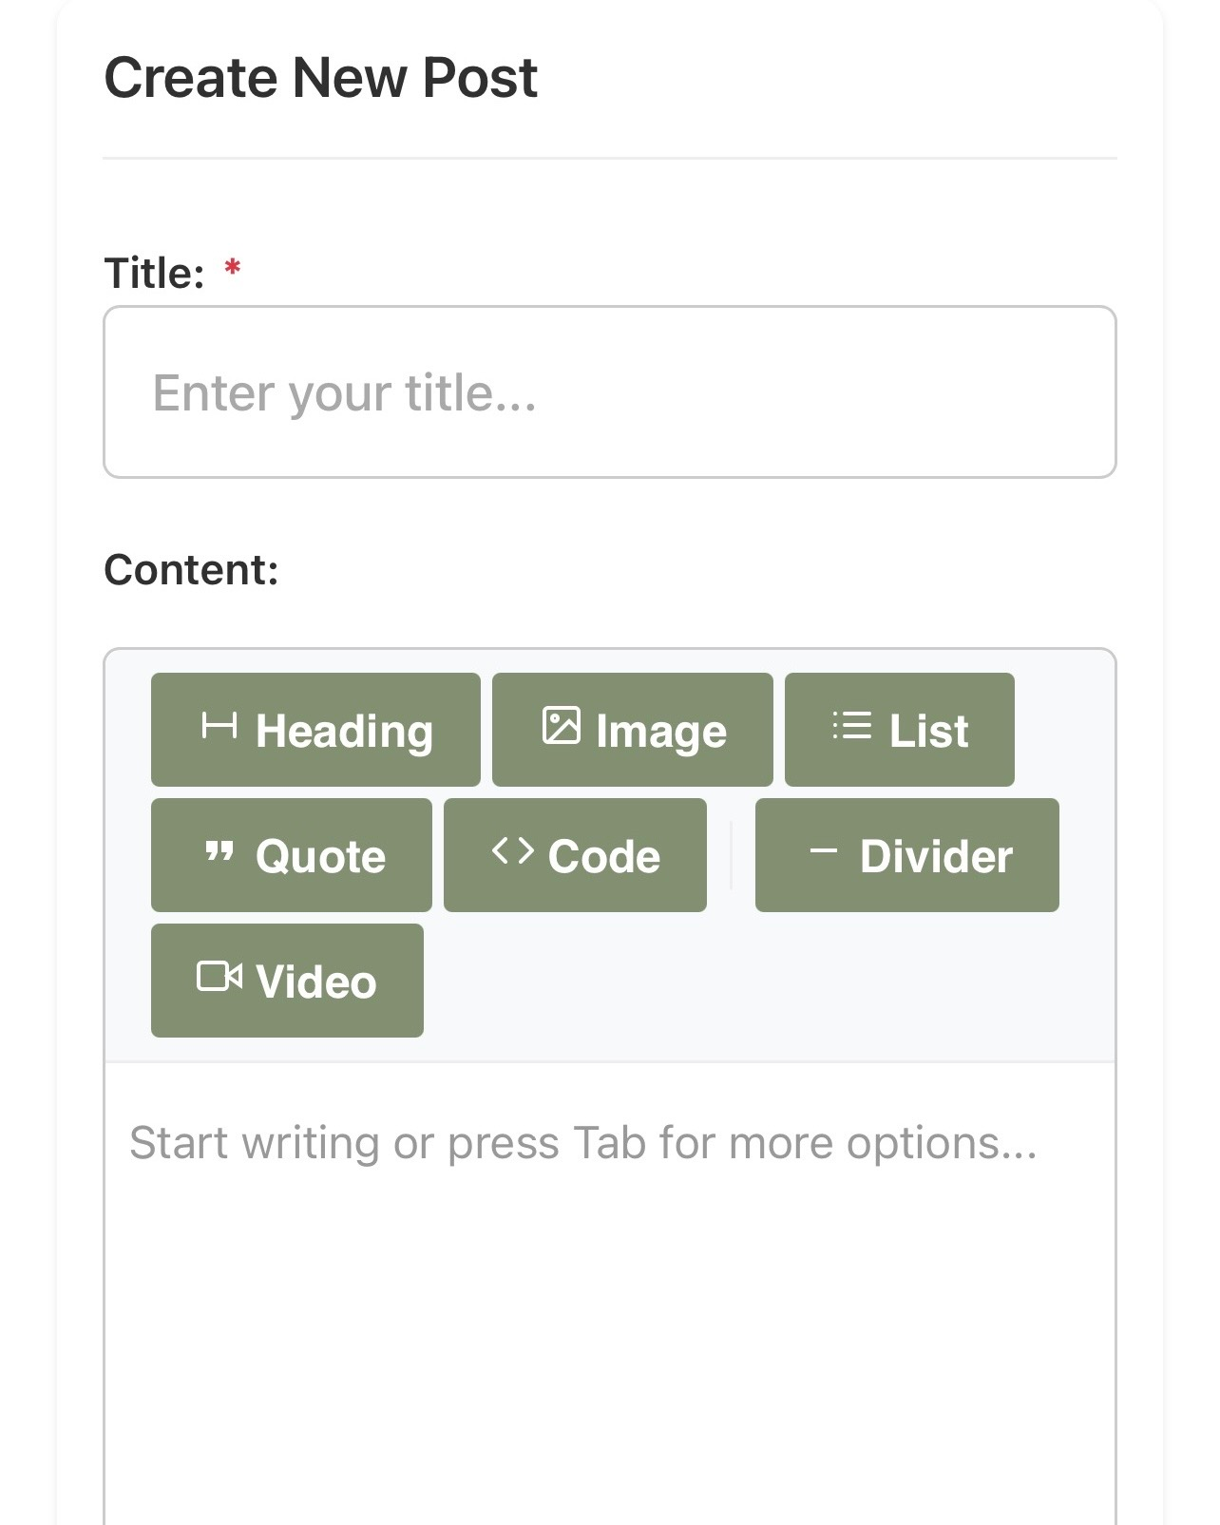This screenshot has height=1525, width=1220.
Task: Click the 'Create New Post' heading
Action: coord(320,78)
